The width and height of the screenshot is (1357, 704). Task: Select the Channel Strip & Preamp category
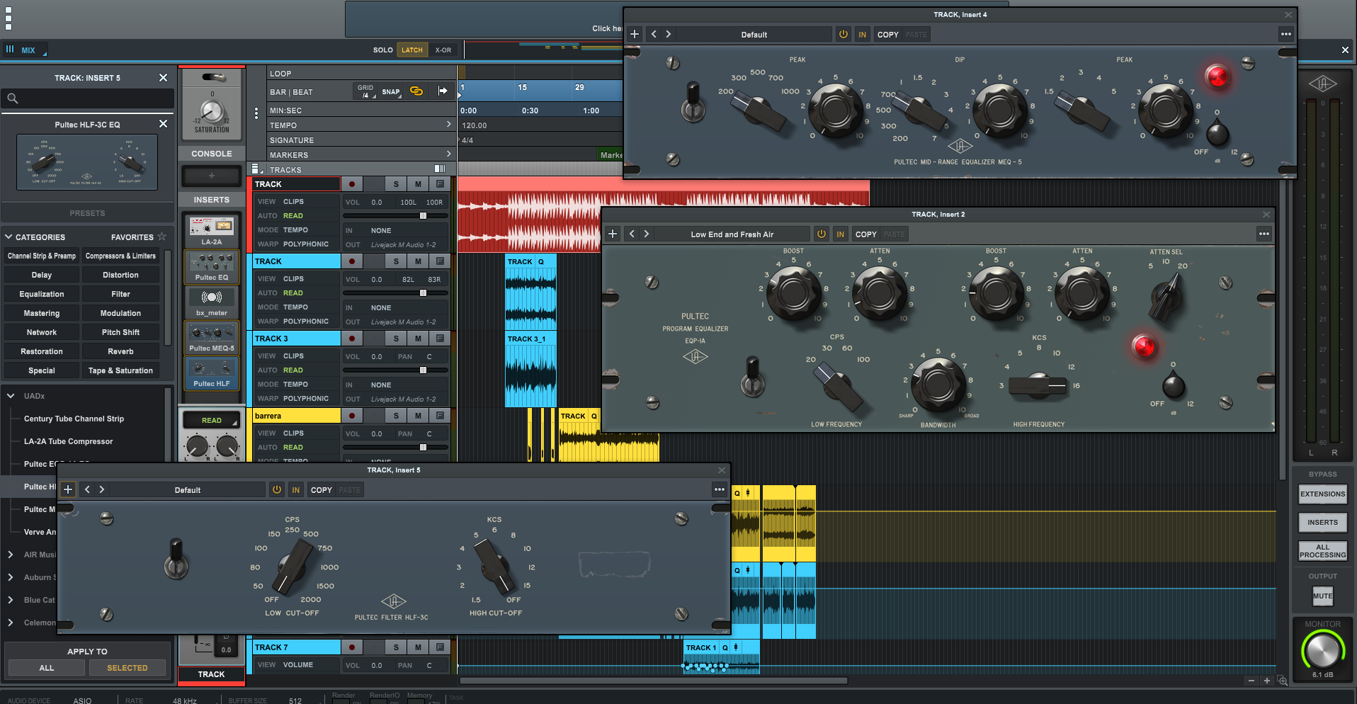pos(42,256)
